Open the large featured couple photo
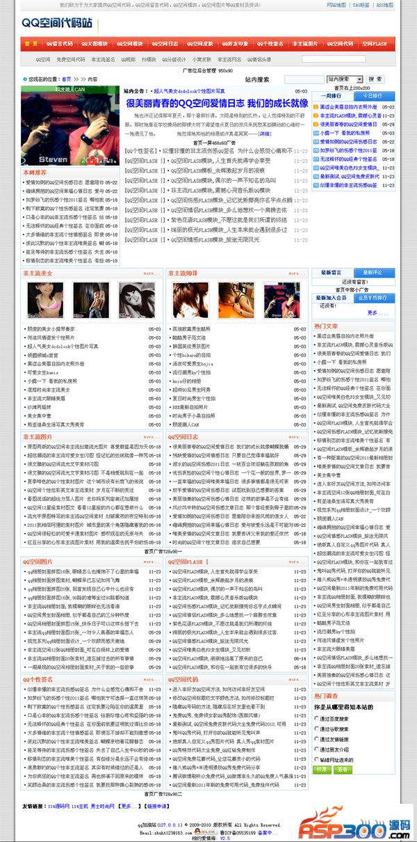Image resolution: width=417 pixels, height=842 pixels. click(69, 126)
